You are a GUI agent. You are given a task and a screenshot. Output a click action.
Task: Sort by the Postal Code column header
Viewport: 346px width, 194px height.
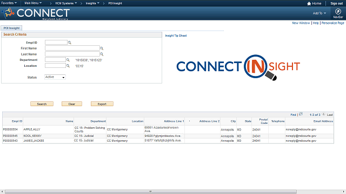tap(263, 121)
